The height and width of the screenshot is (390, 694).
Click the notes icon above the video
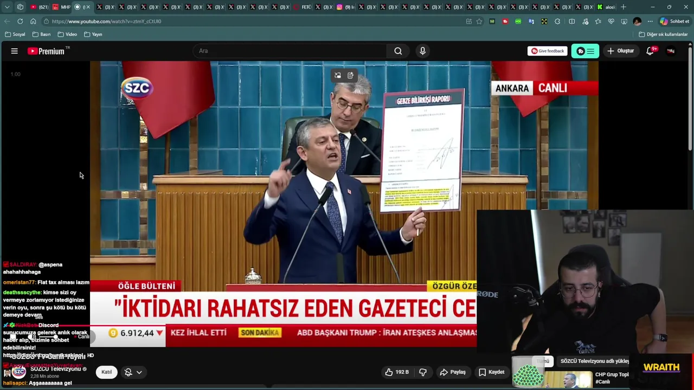pyautogui.click(x=351, y=75)
